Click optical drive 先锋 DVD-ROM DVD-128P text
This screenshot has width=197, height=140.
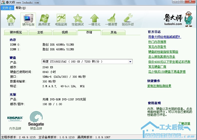tap(64, 99)
